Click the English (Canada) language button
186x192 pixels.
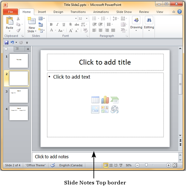pos(71,165)
